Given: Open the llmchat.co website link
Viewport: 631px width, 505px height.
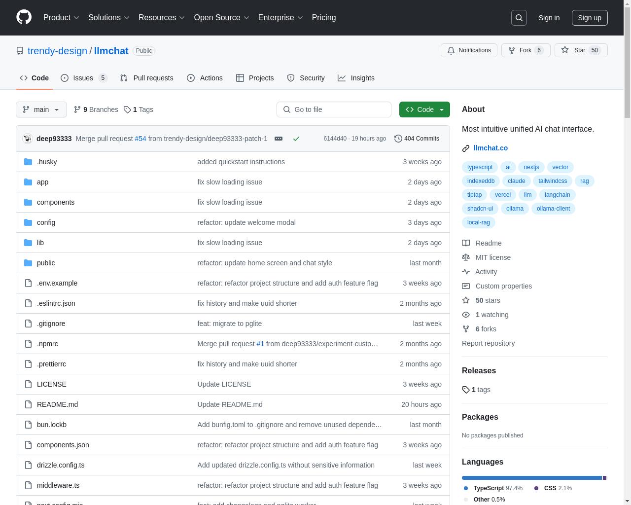Looking at the screenshot, I should pos(491,148).
